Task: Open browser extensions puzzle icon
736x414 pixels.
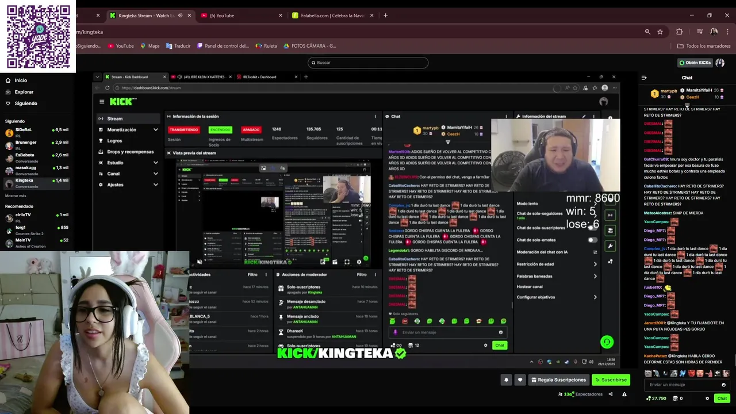Action: click(680, 32)
